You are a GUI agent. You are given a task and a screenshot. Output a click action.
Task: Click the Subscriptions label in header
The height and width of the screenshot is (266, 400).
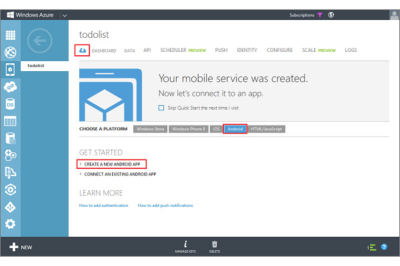tap(302, 15)
